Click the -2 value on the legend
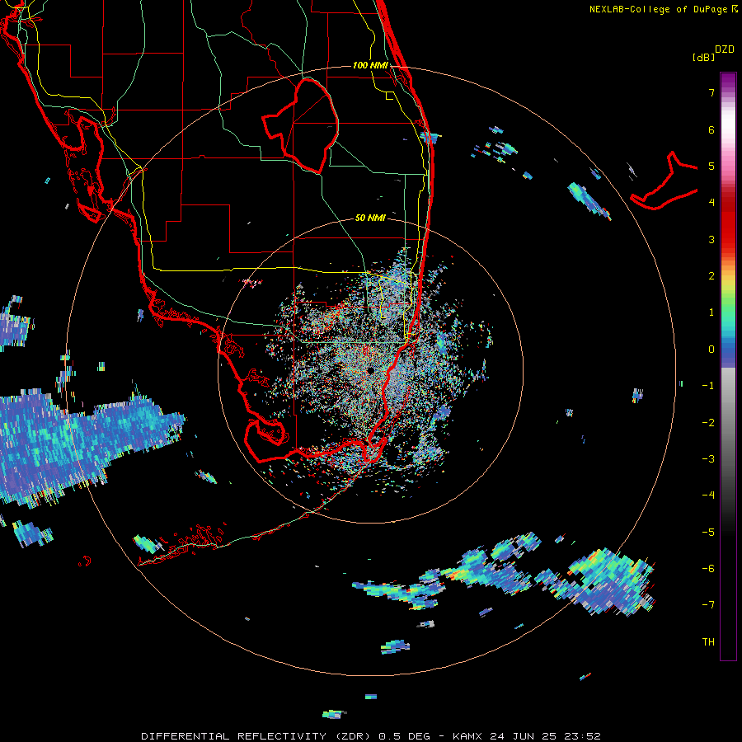Screen dimensions: 742x742 [708, 423]
